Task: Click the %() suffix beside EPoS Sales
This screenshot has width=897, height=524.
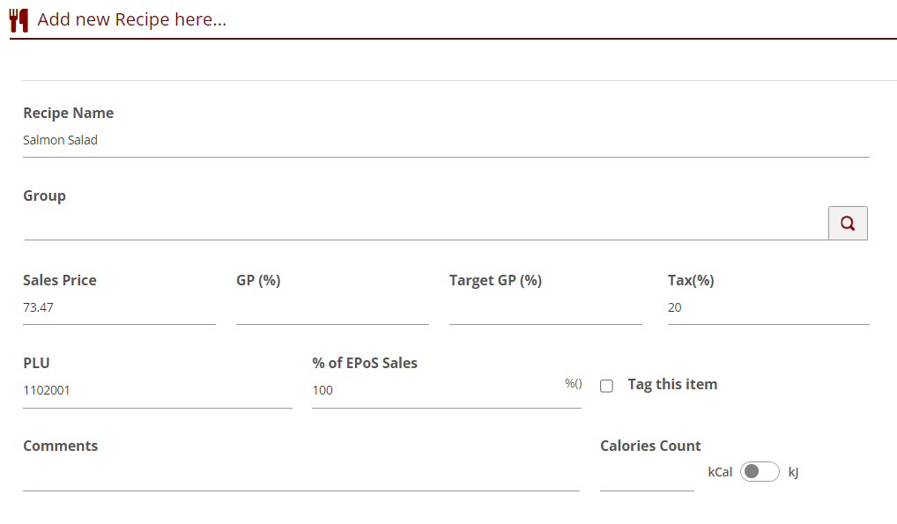Action: pos(573,384)
